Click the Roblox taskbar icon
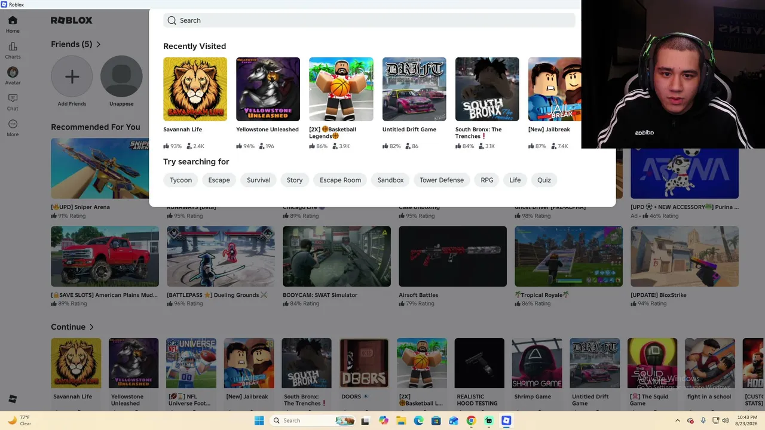Image resolution: width=765 pixels, height=430 pixels. (x=506, y=420)
